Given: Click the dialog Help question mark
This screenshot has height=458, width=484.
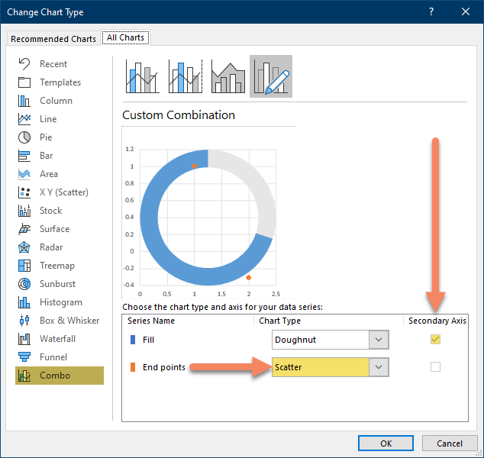Looking at the screenshot, I should [431, 11].
